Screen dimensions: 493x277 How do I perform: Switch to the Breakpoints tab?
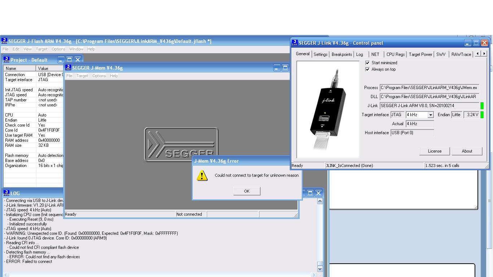coord(342,54)
